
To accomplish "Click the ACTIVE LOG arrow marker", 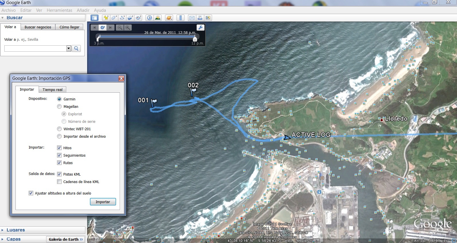I will (x=287, y=137).
